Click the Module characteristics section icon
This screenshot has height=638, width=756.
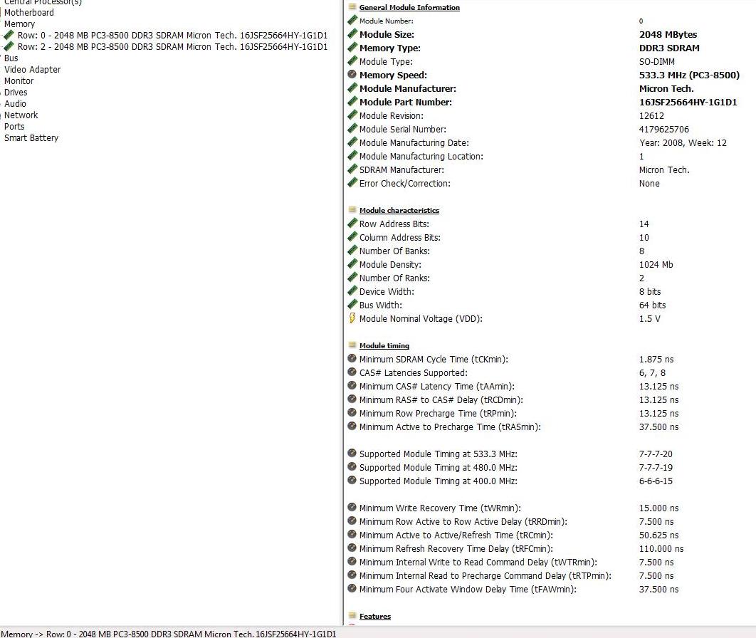tap(352, 210)
